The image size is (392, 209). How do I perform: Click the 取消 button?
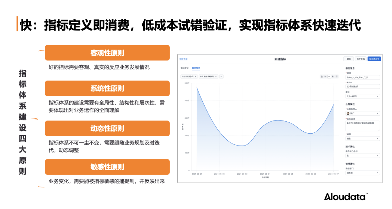tap(349, 59)
